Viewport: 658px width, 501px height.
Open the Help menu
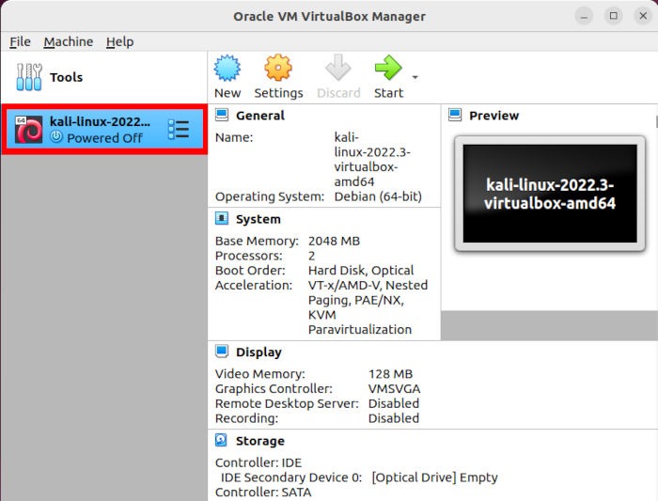[119, 42]
